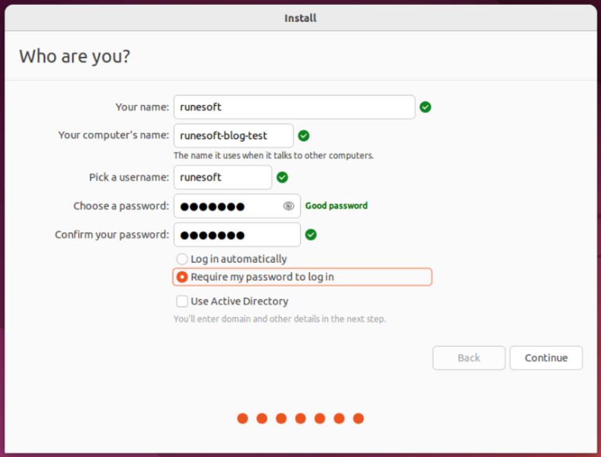
Task: Click the Good password strength label
Action: 336,206
